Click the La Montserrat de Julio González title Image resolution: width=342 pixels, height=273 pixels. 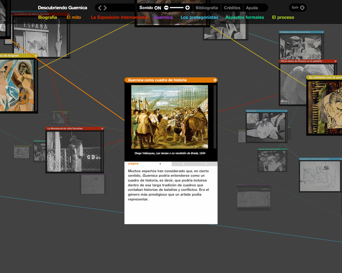click(x=65, y=128)
